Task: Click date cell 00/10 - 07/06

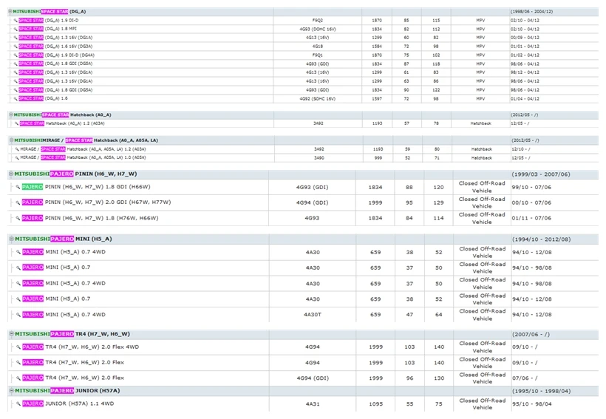Action: pyautogui.click(x=531, y=202)
